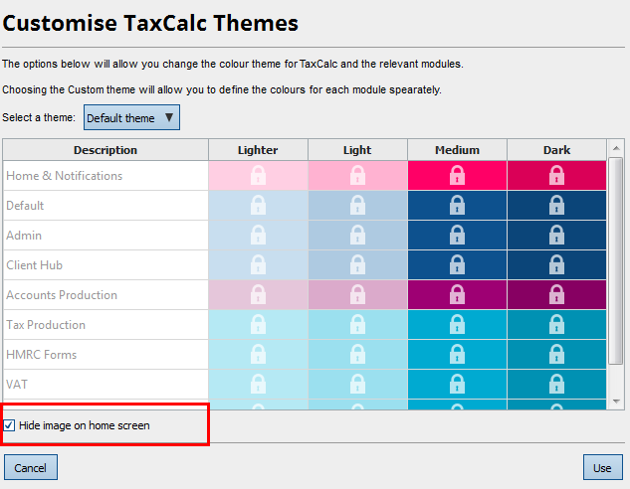630x489 pixels.
Task: Click the Home & Notifications Medium lock icon
Action: click(x=457, y=175)
